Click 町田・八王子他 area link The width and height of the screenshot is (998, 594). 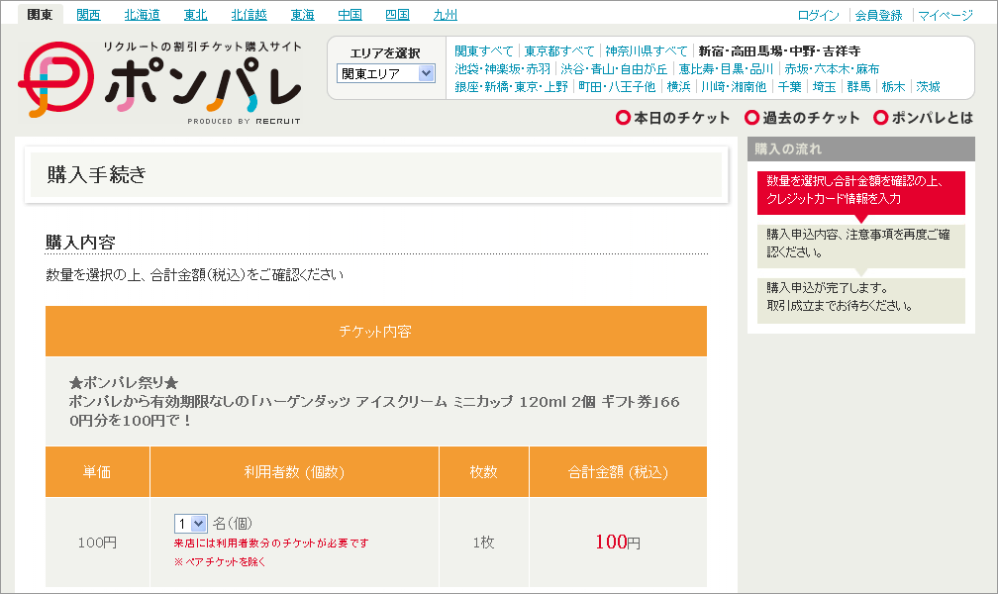pyautogui.click(x=617, y=86)
